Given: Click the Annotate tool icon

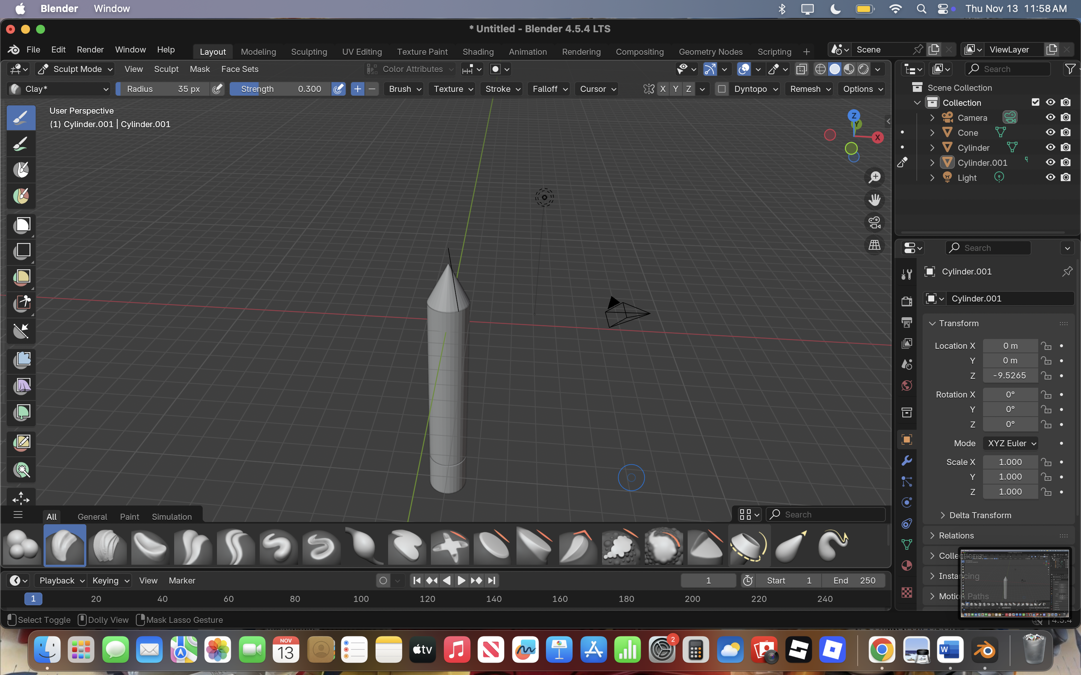Looking at the screenshot, I should click(x=21, y=442).
